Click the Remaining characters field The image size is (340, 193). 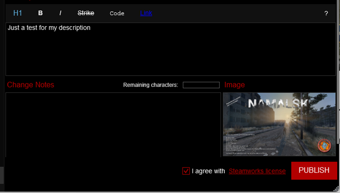(x=201, y=85)
